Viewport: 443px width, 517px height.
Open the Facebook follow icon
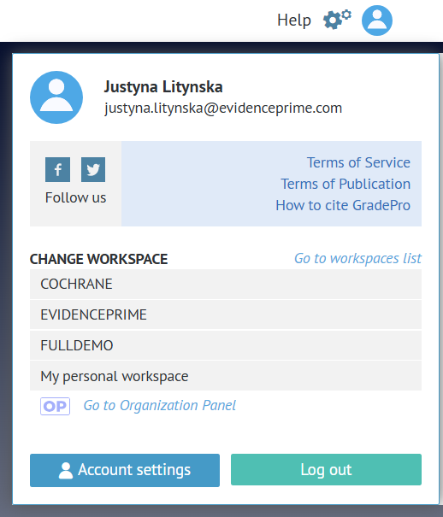coord(57,169)
